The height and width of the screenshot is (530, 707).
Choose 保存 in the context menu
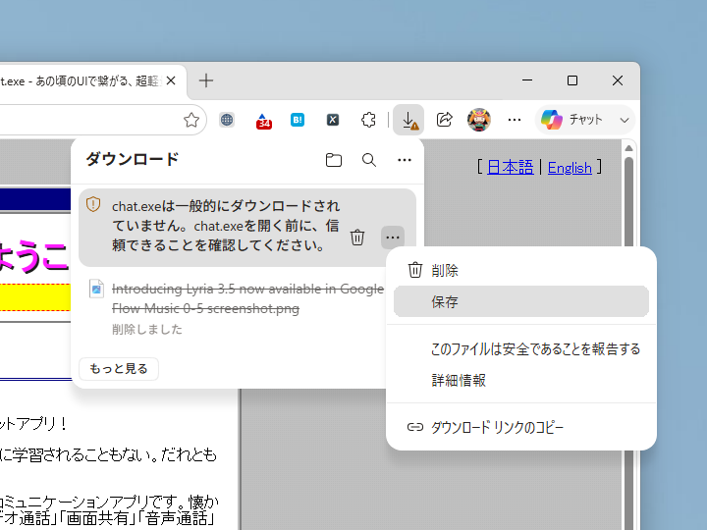click(x=521, y=301)
